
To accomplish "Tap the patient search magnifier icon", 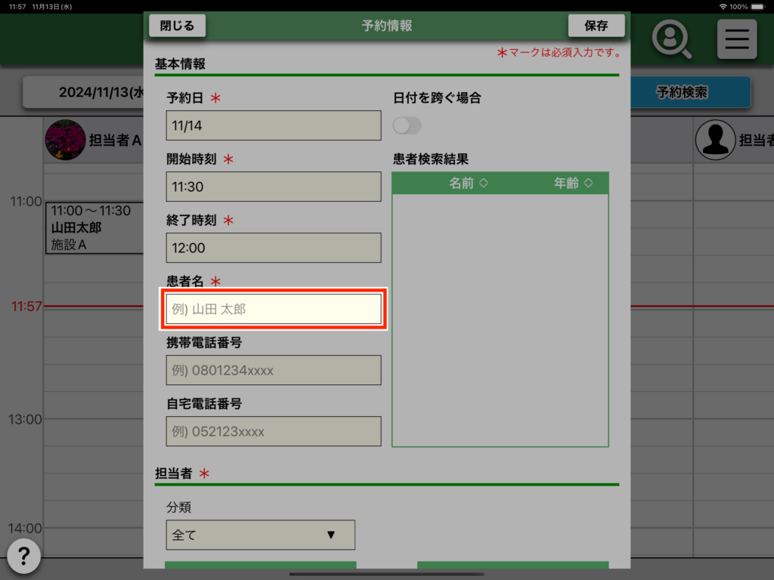I will pos(671,39).
